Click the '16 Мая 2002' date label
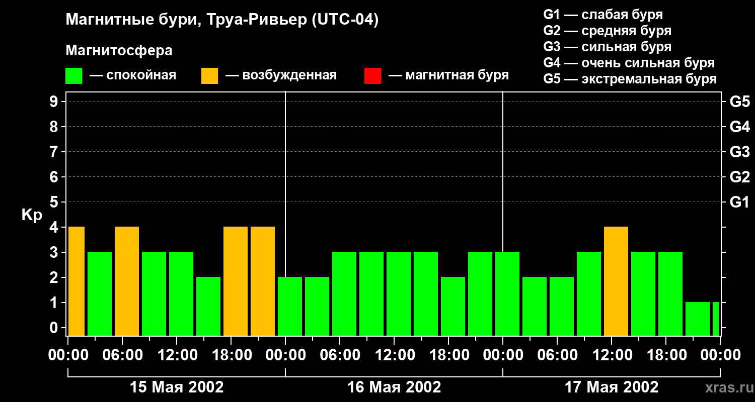Image resolution: width=755 pixels, height=402 pixels. [x=394, y=387]
